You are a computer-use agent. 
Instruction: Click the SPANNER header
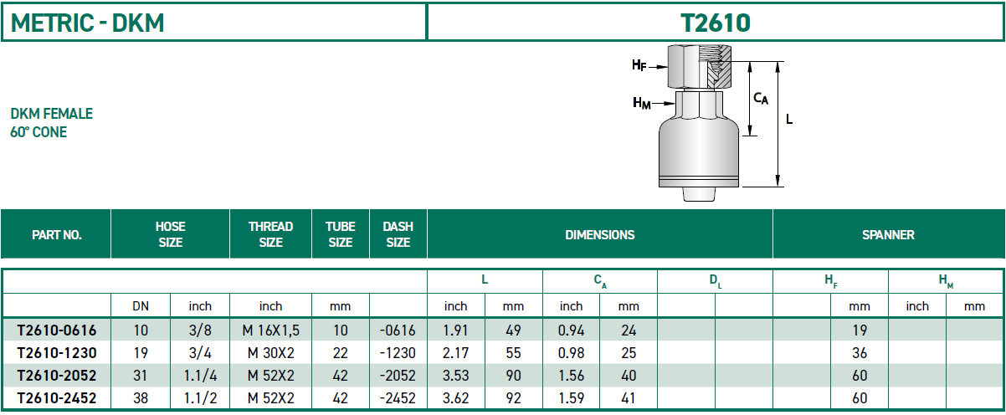[888, 235]
